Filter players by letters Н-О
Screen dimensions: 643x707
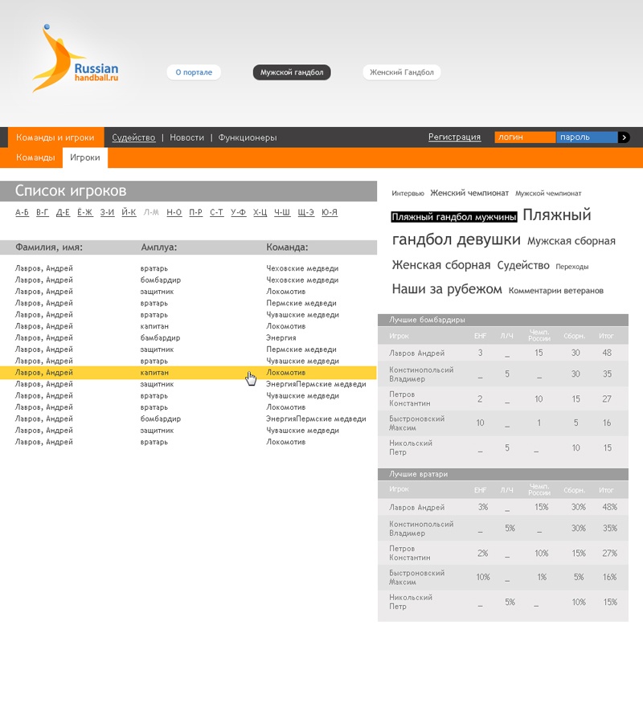tap(174, 213)
